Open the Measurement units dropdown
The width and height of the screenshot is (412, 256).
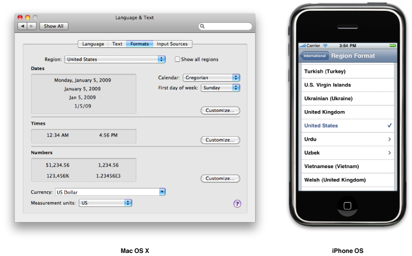pos(105,203)
